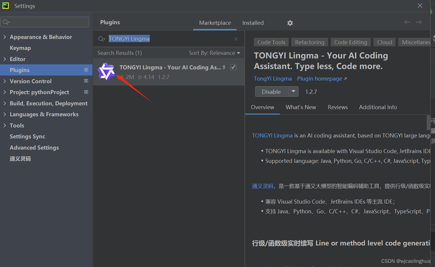
Task: Expand the Tools settings section
Action: point(5,125)
